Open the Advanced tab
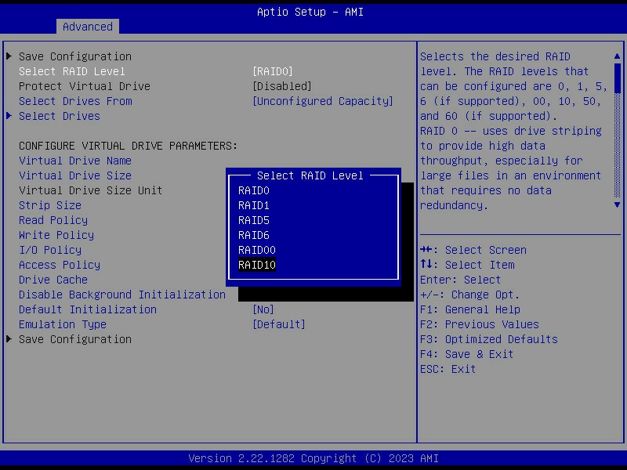The width and height of the screenshot is (627, 470). tap(88, 27)
